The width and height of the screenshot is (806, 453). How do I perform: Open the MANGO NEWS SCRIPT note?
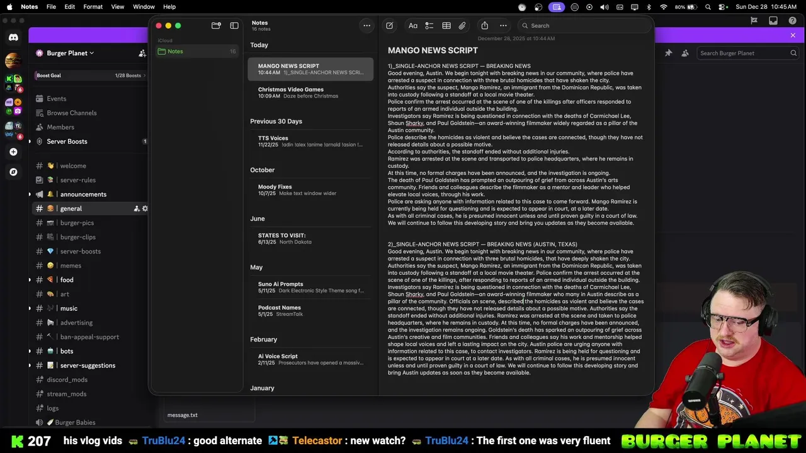(x=310, y=69)
